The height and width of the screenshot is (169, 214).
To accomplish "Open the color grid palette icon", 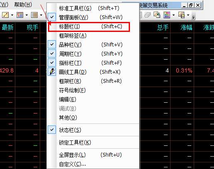I will pyautogui.click(x=167, y=15).
